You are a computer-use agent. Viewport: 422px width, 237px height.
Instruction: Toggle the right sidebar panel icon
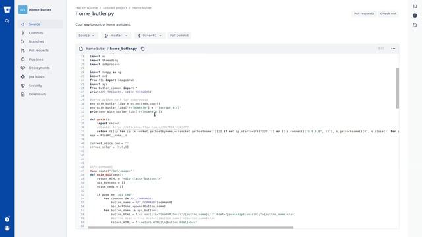pyautogui.click(x=415, y=6)
